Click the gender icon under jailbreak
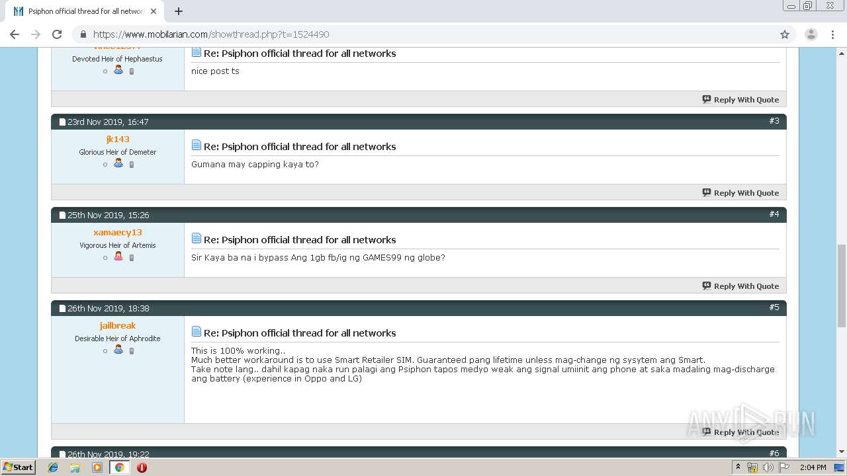 tap(118, 350)
